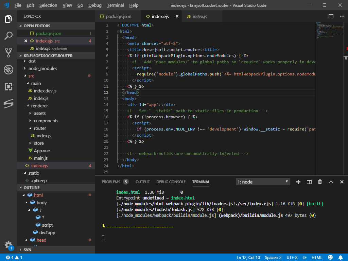Open index.js under router folder
The width and height of the screenshot is (348, 261).
point(44,136)
